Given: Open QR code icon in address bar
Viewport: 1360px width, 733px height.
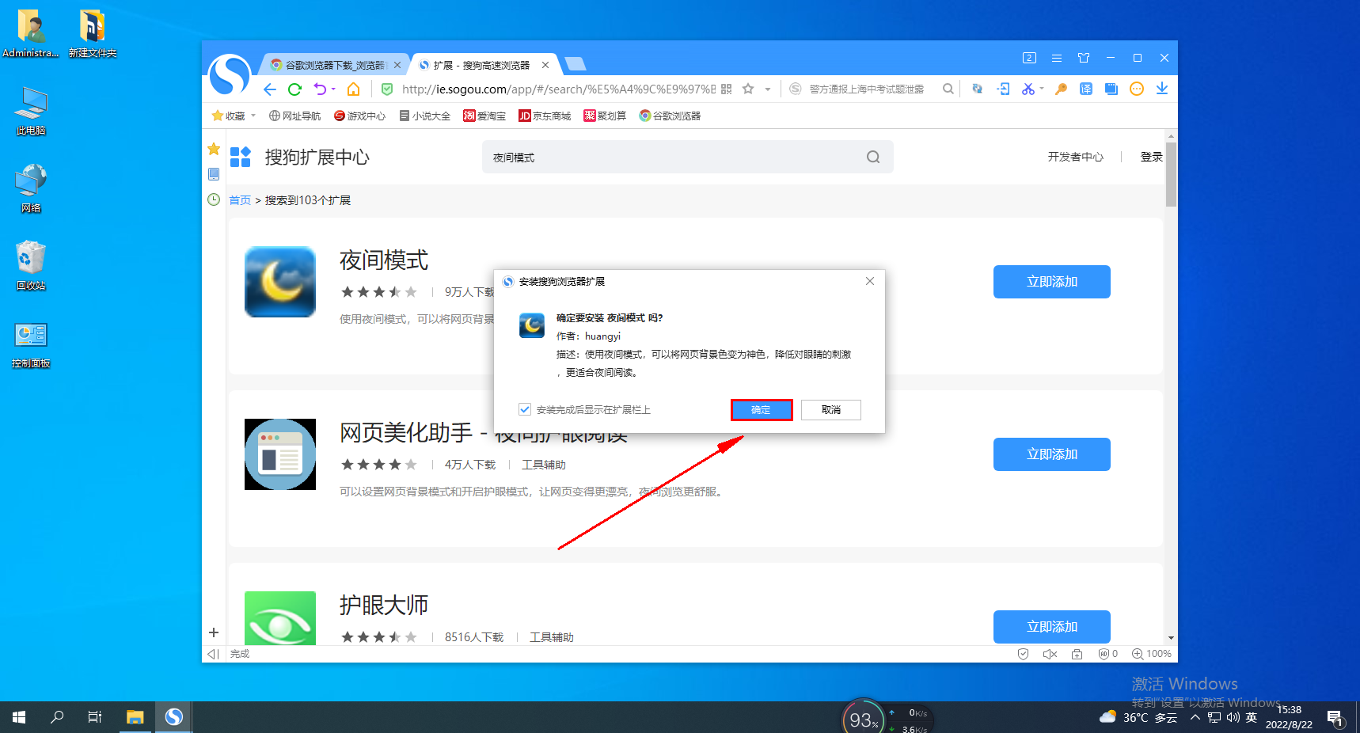Looking at the screenshot, I should pyautogui.click(x=727, y=89).
